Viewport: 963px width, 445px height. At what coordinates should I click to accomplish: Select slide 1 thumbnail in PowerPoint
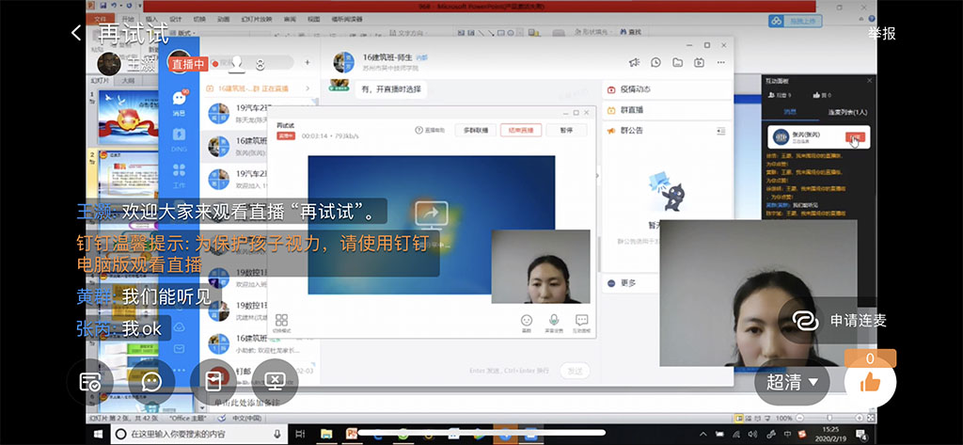click(128, 117)
